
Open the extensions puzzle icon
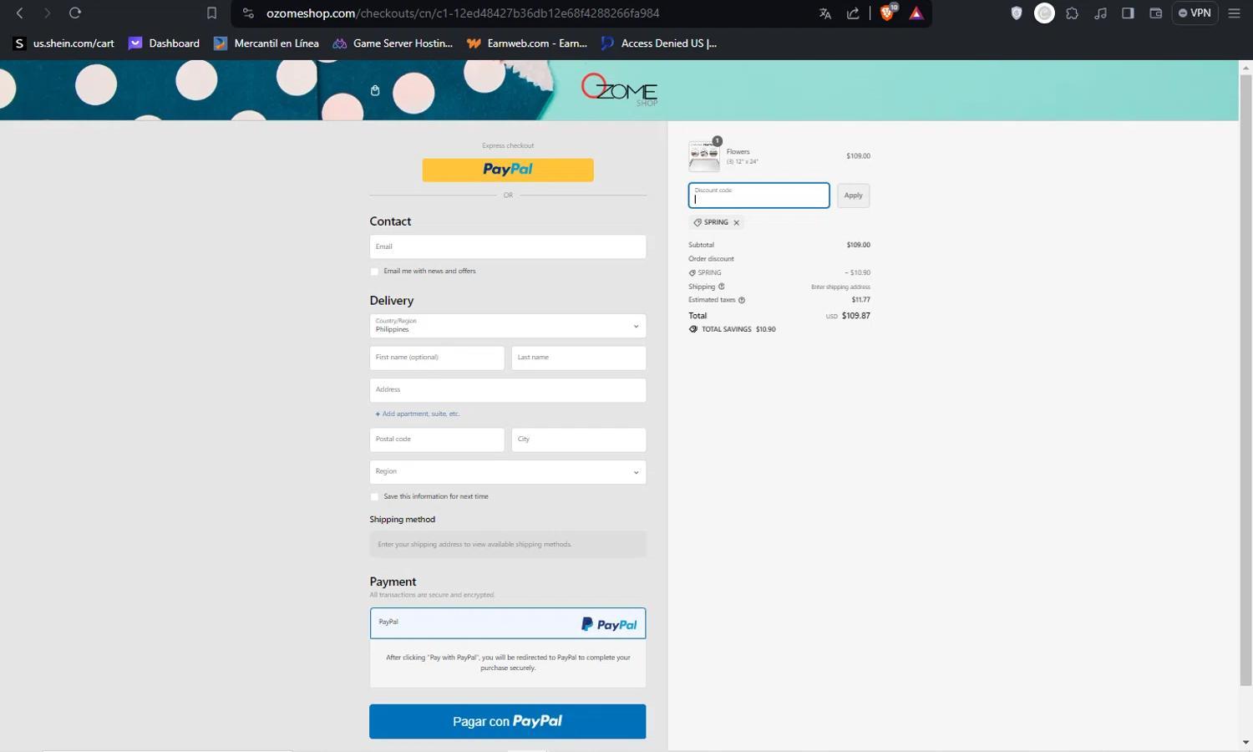click(x=1073, y=13)
